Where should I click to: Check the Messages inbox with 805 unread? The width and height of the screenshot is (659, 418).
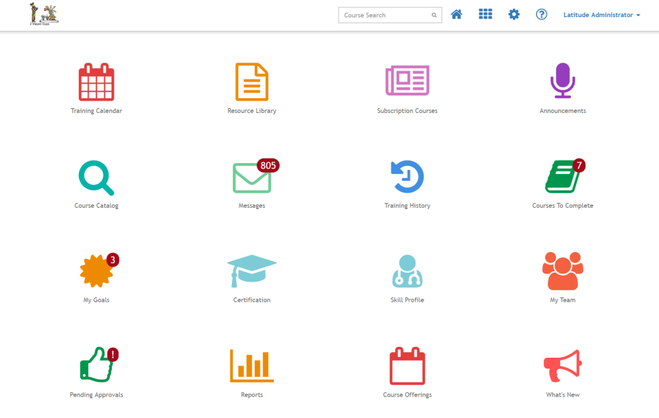point(251,178)
